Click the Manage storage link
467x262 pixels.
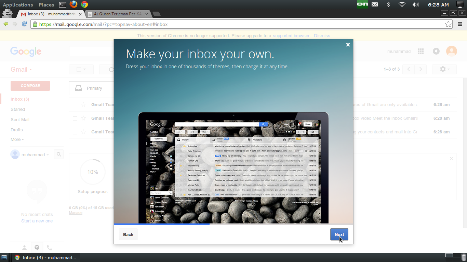pyautogui.click(x=76, y=213)
